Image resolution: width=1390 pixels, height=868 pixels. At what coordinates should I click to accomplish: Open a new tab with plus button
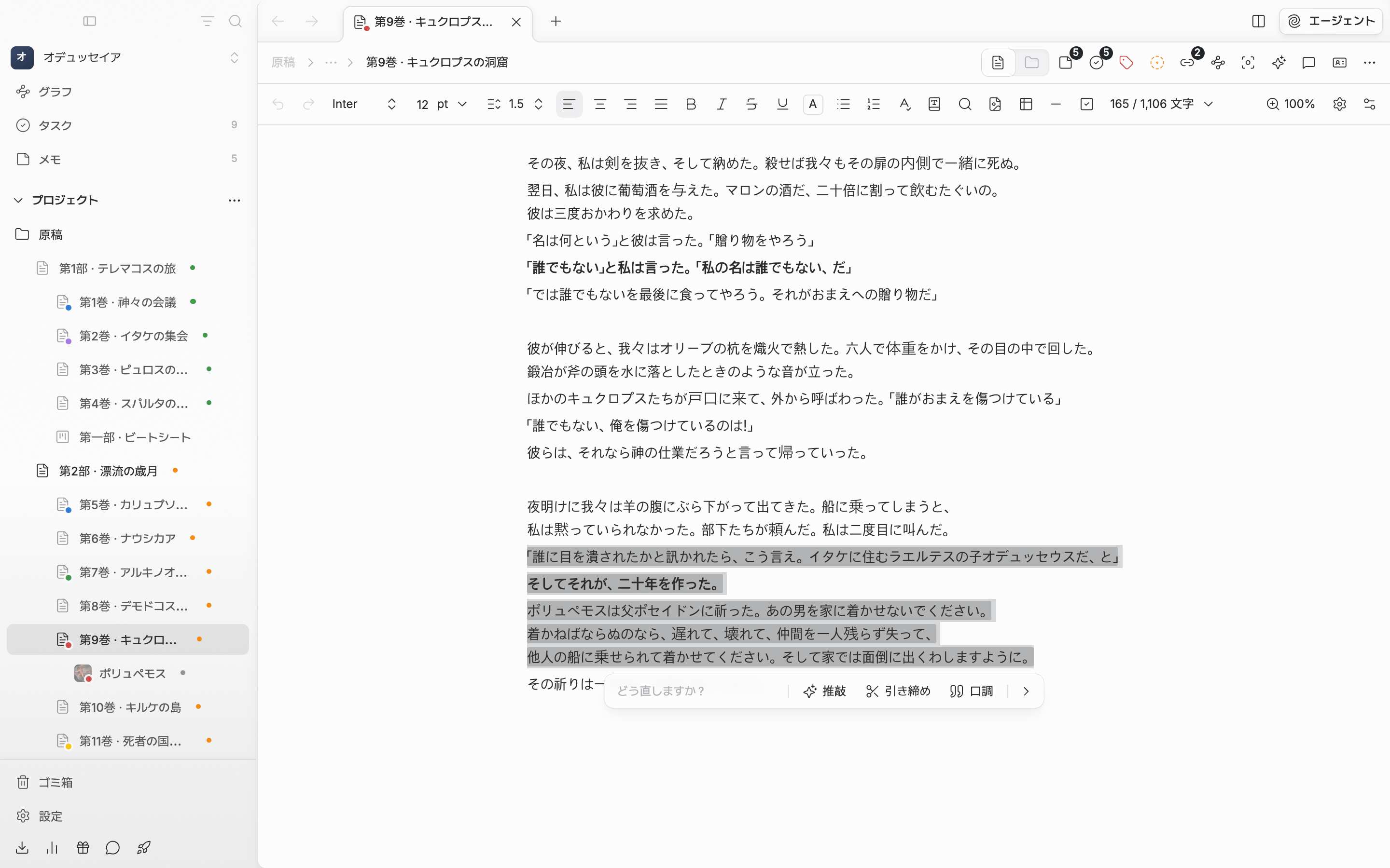pos(556,21)
